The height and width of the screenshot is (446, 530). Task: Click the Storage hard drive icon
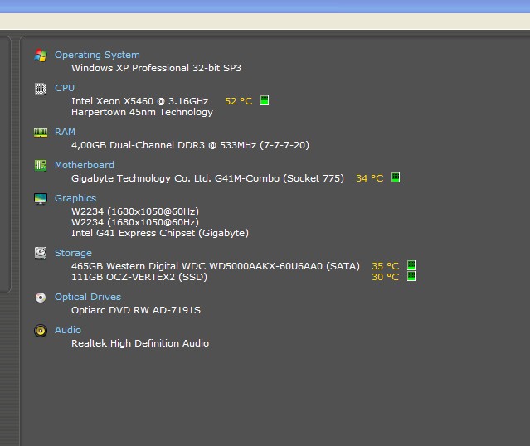coord(41,253)
